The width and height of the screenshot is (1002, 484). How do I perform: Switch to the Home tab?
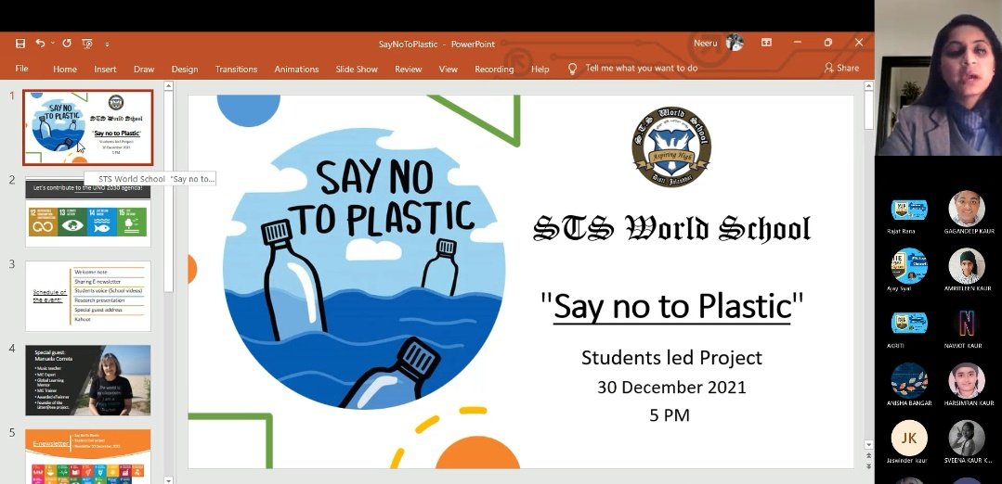pyautogui.click(x=65, y=69)
